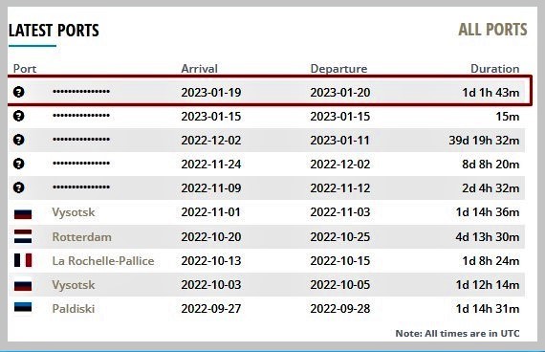Viewport: 545px width, 352px height.
Task: Click the question-mark icon in the 2022-11-09 row
Action: pos(19,187)
